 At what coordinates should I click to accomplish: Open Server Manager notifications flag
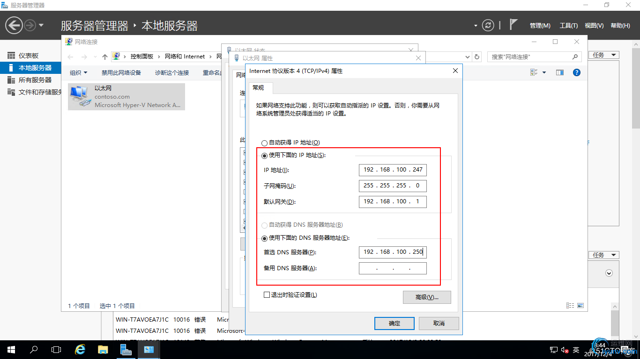pos(513,25)
